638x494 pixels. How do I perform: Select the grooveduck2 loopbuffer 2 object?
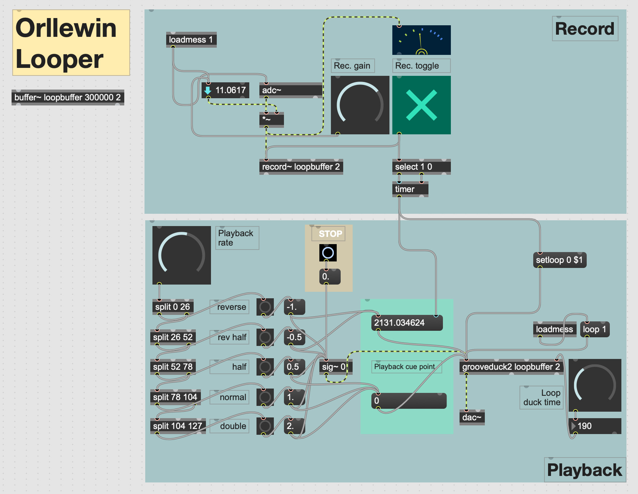point(512,367)
